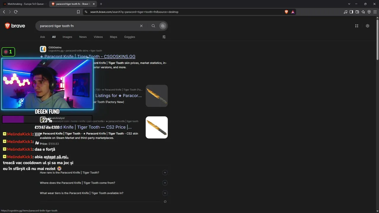The height and width of the screenshot is (213, 379).
Task: Switch to the Ask search tab
Action: pos(43,37)
